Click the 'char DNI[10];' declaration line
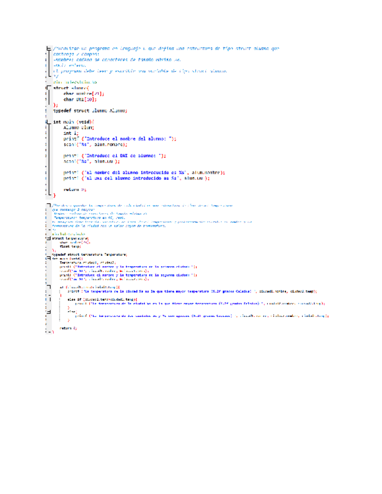 (76, 99)
